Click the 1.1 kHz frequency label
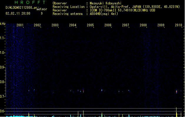Screen dimensions: 185x117 (2, 38)
